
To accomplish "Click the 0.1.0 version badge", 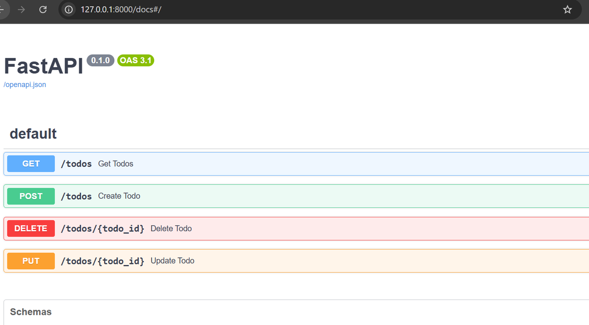I will (100, 60).
